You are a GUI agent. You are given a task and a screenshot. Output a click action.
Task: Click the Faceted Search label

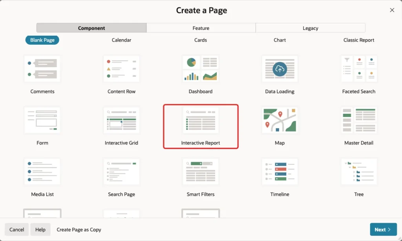pos(359,91)
